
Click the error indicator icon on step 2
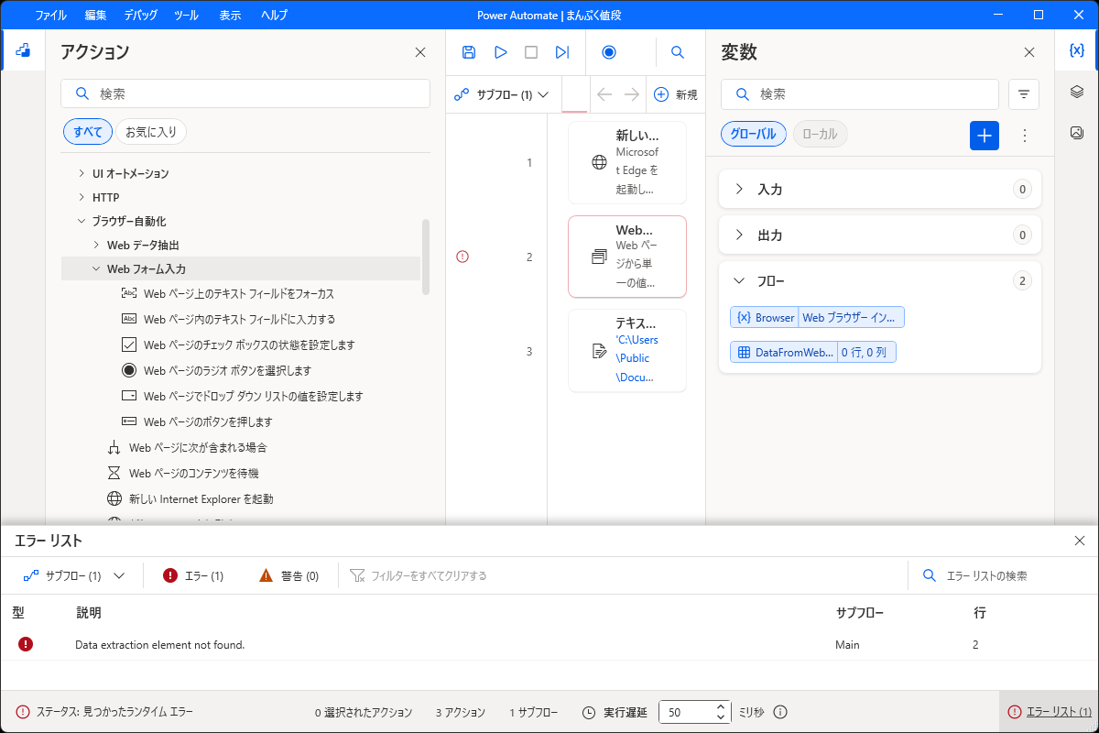coord(462,257)
